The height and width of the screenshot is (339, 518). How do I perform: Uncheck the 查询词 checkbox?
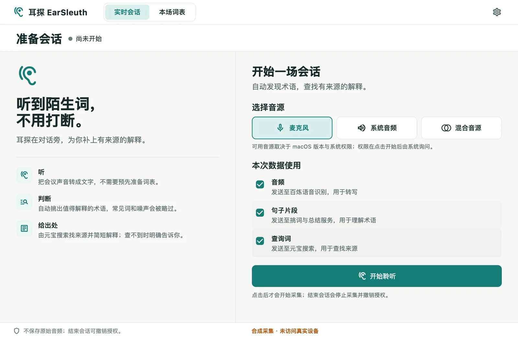260,241
